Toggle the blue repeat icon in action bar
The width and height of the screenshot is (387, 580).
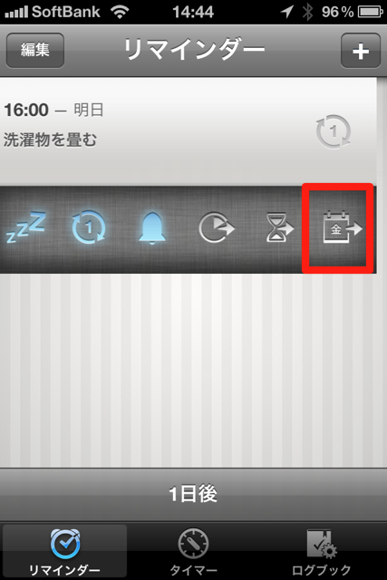[89, 227]
